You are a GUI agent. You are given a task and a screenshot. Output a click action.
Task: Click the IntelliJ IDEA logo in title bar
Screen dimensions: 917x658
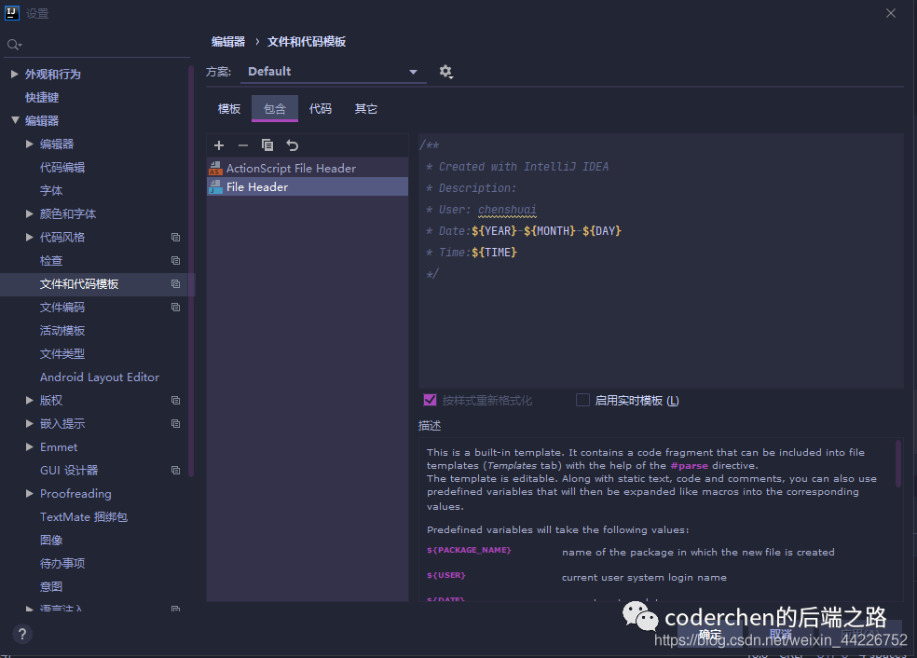pyautogui.click(x=12, y=13)
